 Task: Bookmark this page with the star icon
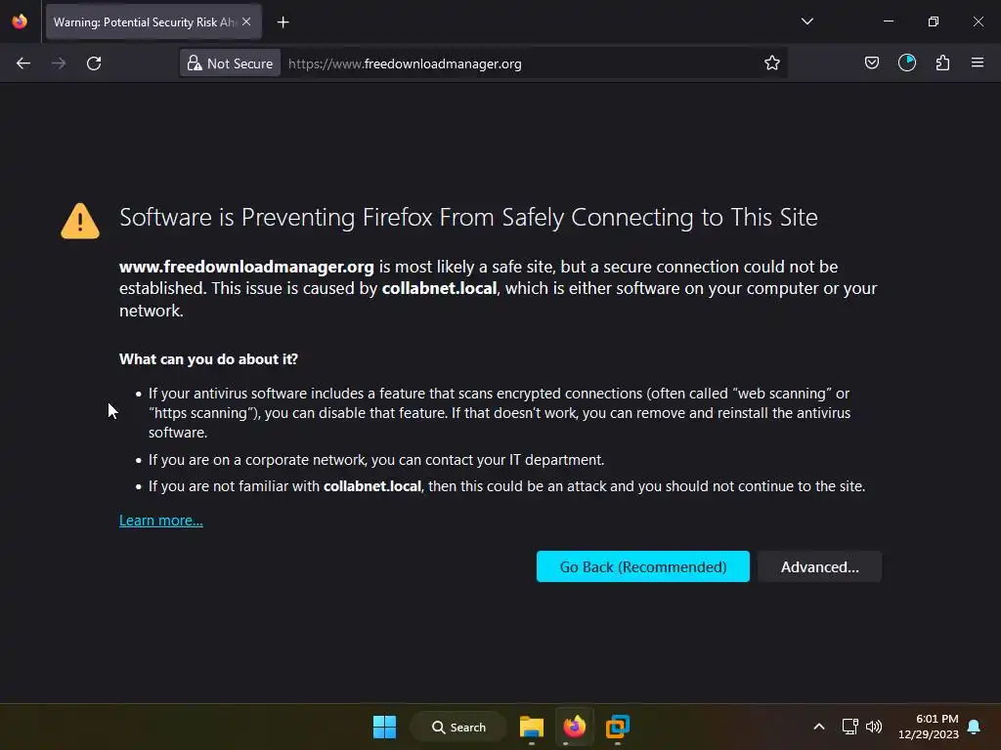[x=772, y=63]
